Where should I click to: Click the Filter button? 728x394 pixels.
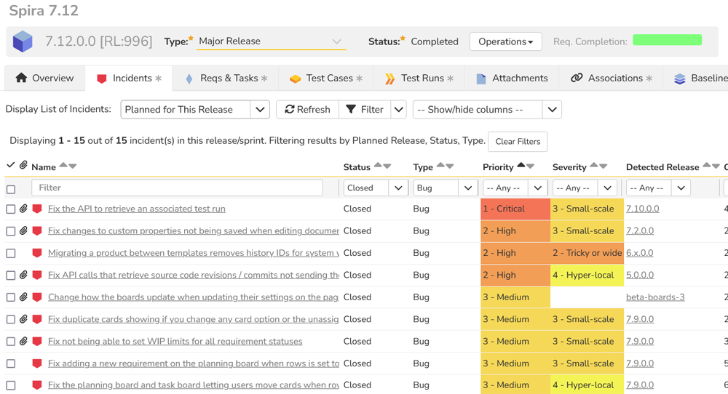[365, 109]
